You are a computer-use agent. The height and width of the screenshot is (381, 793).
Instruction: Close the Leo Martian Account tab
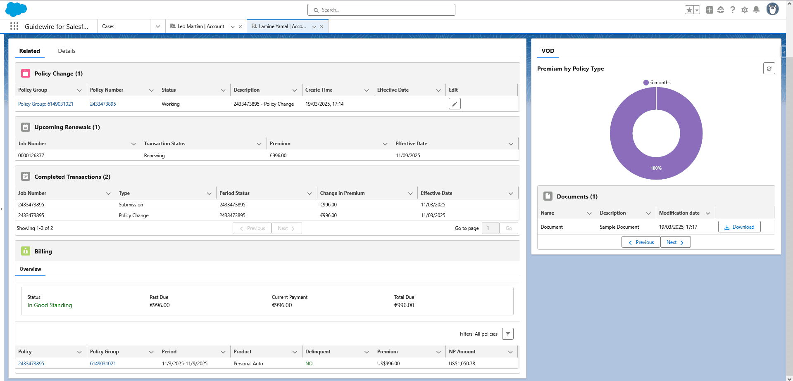[x=240, y=26]
